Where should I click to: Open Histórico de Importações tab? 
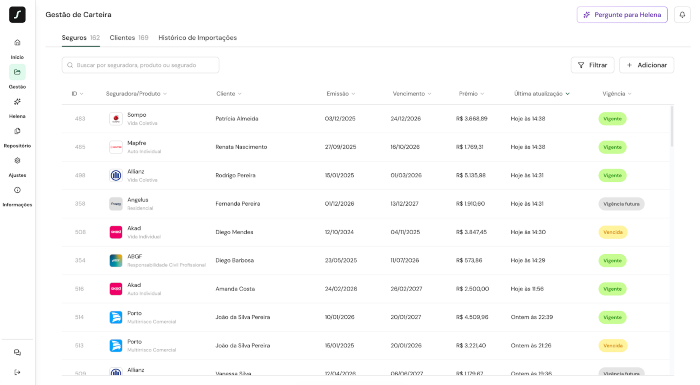197,38
